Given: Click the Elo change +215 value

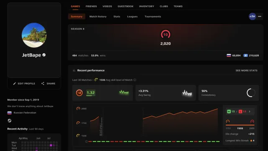Looking at the screenshot, I should click(251, 134).
